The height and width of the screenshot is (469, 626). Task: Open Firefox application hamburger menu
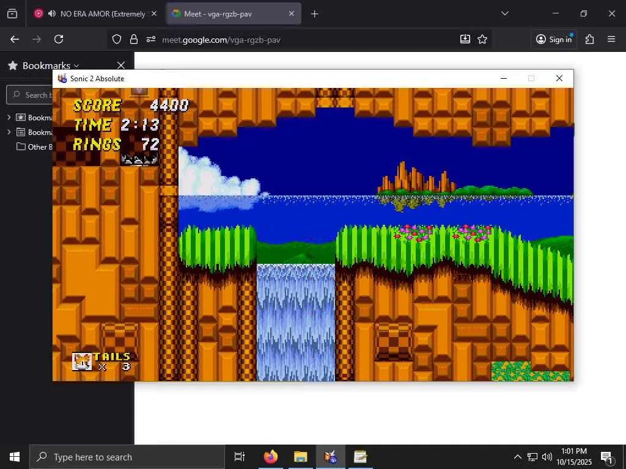(x=611, y=39)
